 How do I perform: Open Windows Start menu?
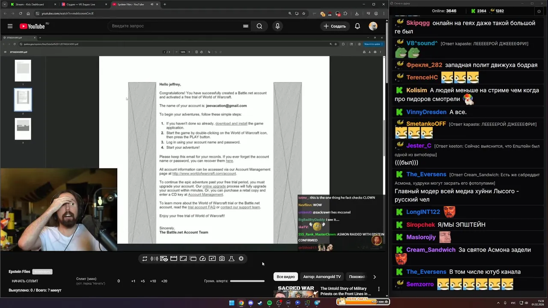[x=232, y=303]
